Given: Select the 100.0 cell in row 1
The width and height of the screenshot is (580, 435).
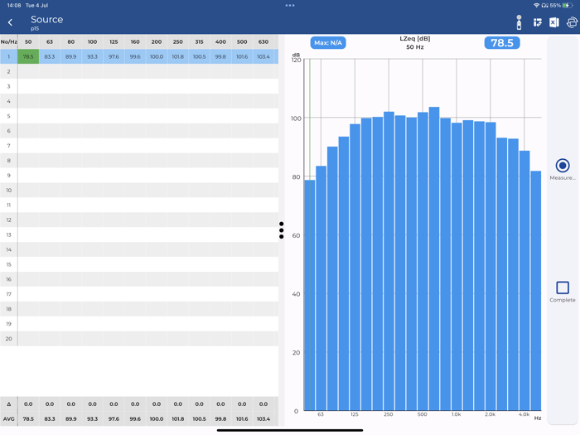Looking at the screenshot, I should coord(157,56).
